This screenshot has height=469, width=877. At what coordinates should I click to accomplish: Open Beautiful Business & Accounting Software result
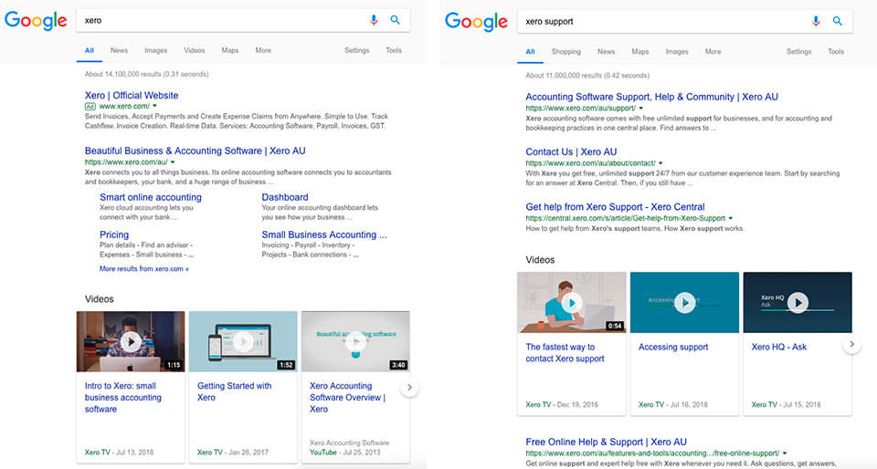click(195, 151)
